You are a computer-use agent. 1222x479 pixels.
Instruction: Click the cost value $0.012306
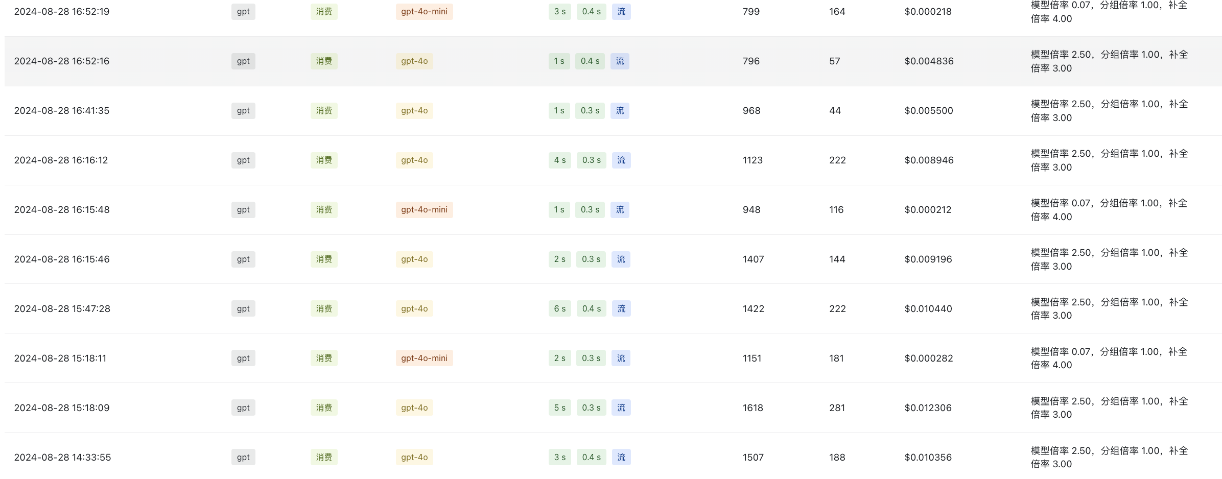tap(928, 408)
